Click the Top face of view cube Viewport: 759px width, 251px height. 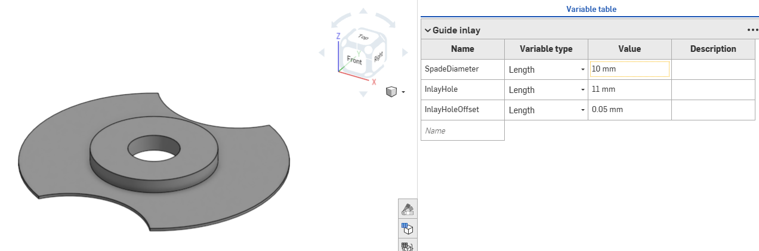tap(363, 38)
